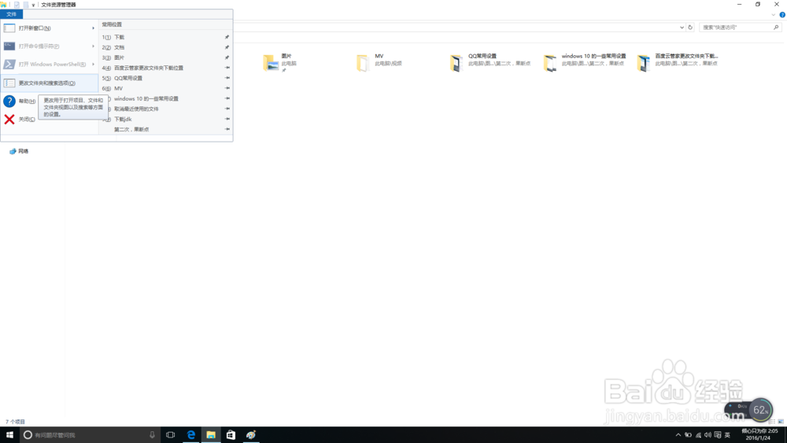Pin 取消最近使用的文件 to the list
The image size is (787, 443).
click(227, 109)
